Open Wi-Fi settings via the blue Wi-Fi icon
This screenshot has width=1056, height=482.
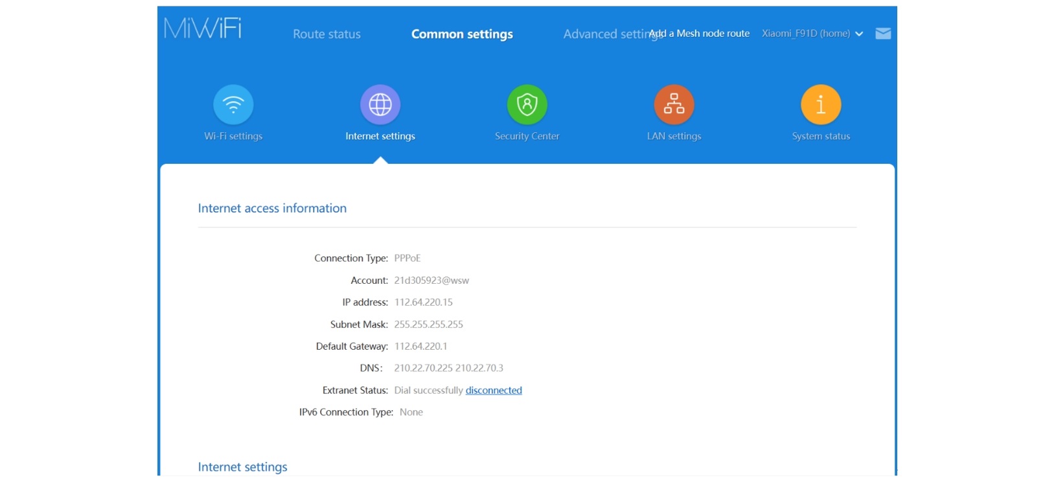pos(233,104)
